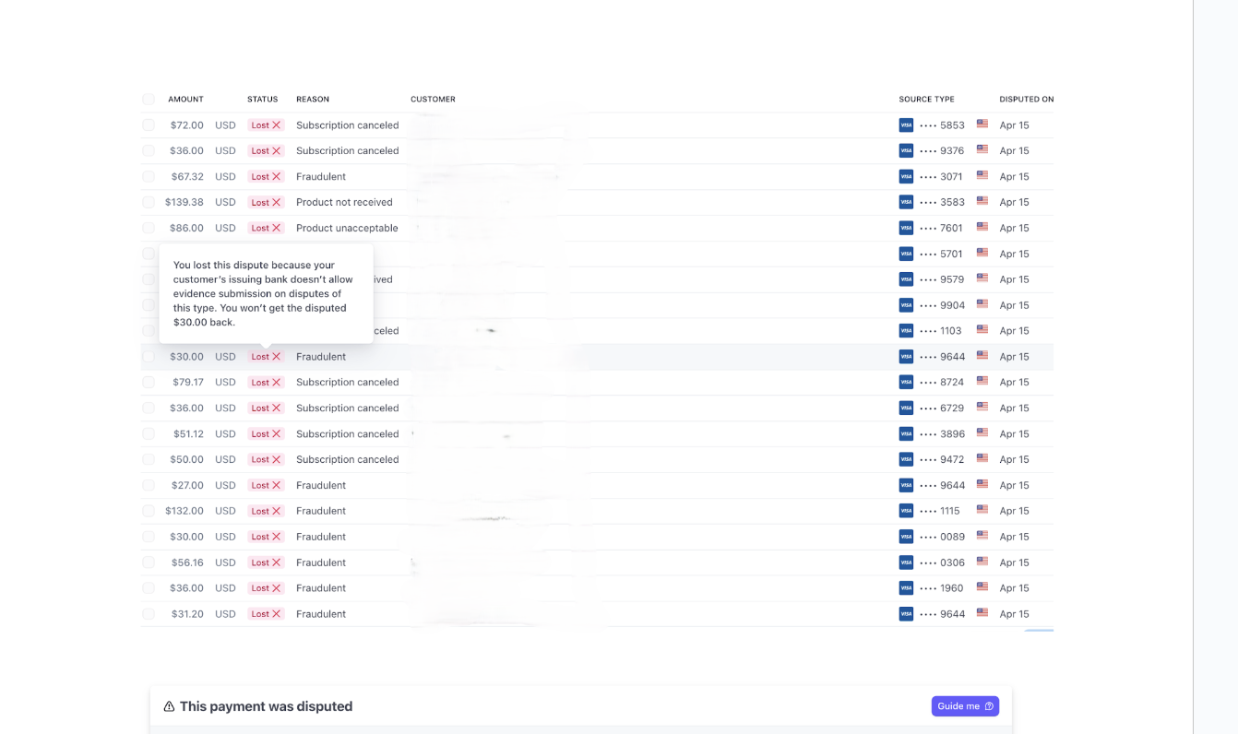This screenshot has height=734, width=1238.
Task: Open the $79.17 Subscription canceled dispute row
Action: (x=347, y=383)
